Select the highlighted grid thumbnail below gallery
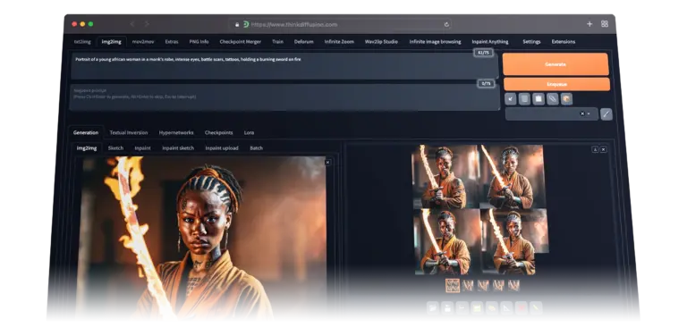The image size is (687, 336). pos(453,286)
